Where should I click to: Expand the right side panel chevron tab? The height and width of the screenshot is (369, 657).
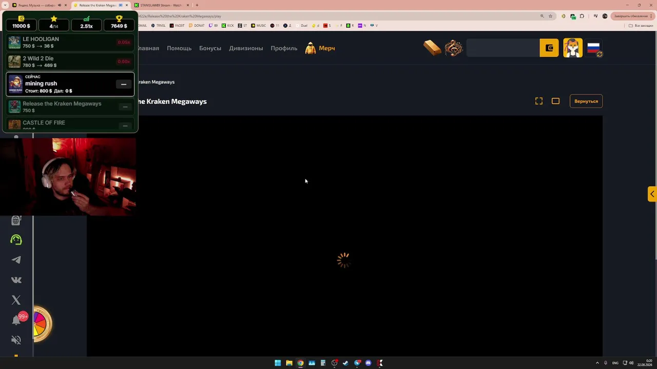point(652,194)
